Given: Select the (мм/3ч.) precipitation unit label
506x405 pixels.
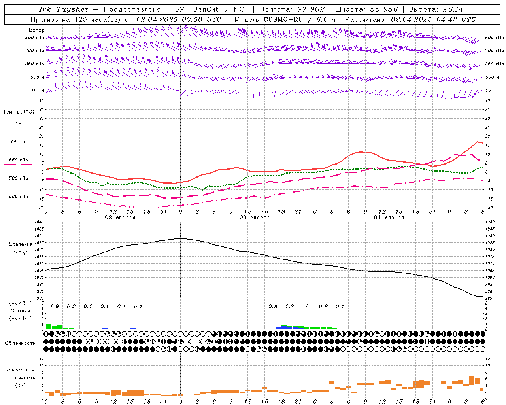Looking at the screenshot, I should 20,303.
